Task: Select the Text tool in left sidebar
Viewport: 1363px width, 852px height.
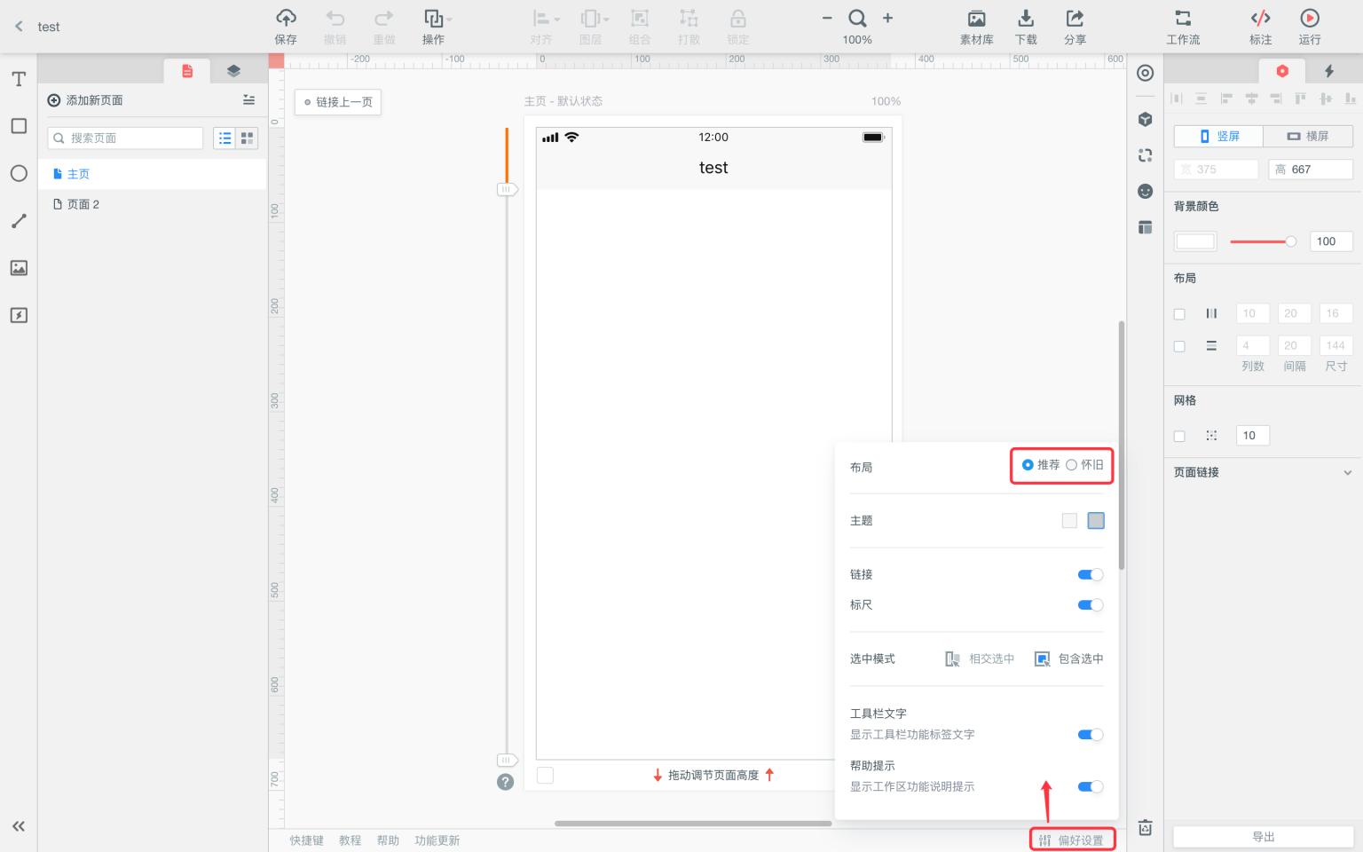Action: point(19,79)
